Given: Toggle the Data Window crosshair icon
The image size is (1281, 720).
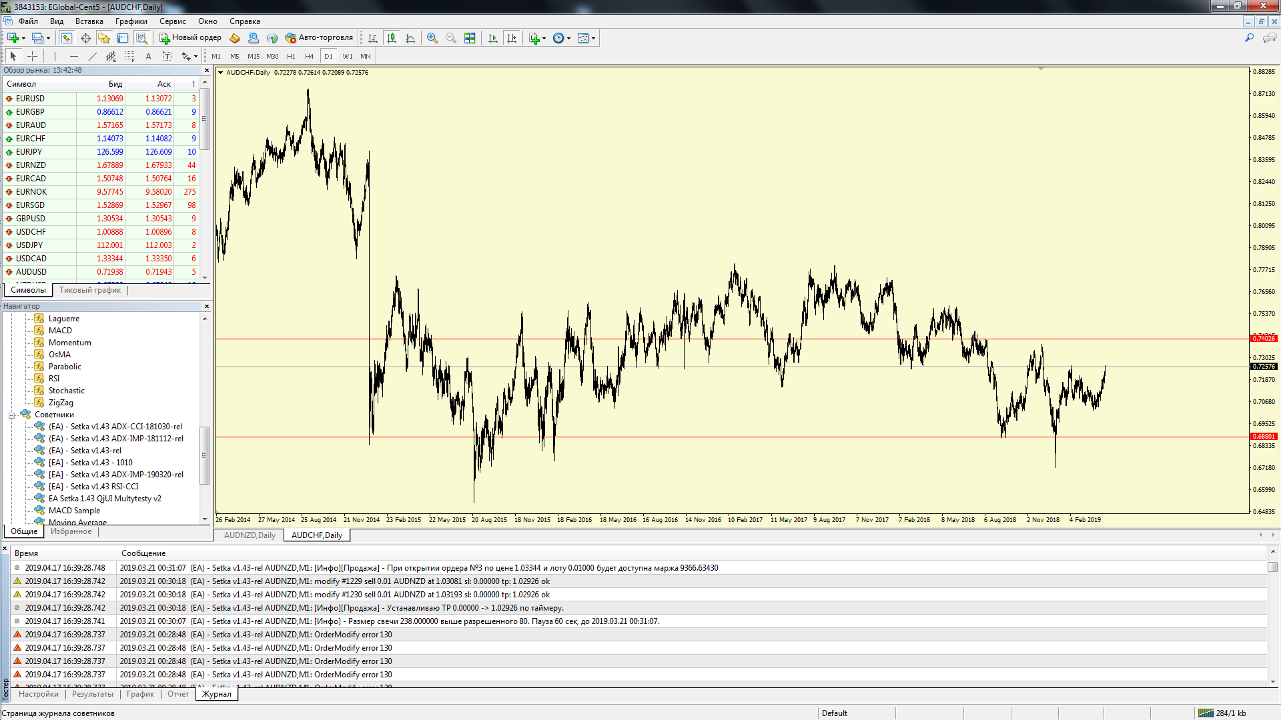Looking at the screenshot, I should [x=85, y=38].
